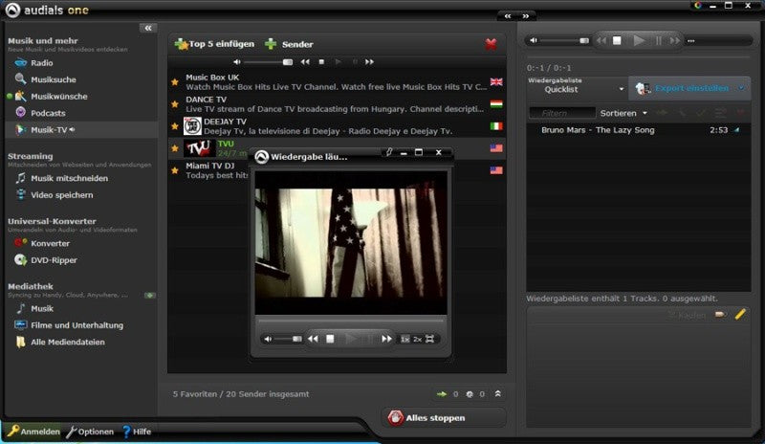Click the green arrow status icon
This screenshot has height=444, width=765.
click(442, 394)
